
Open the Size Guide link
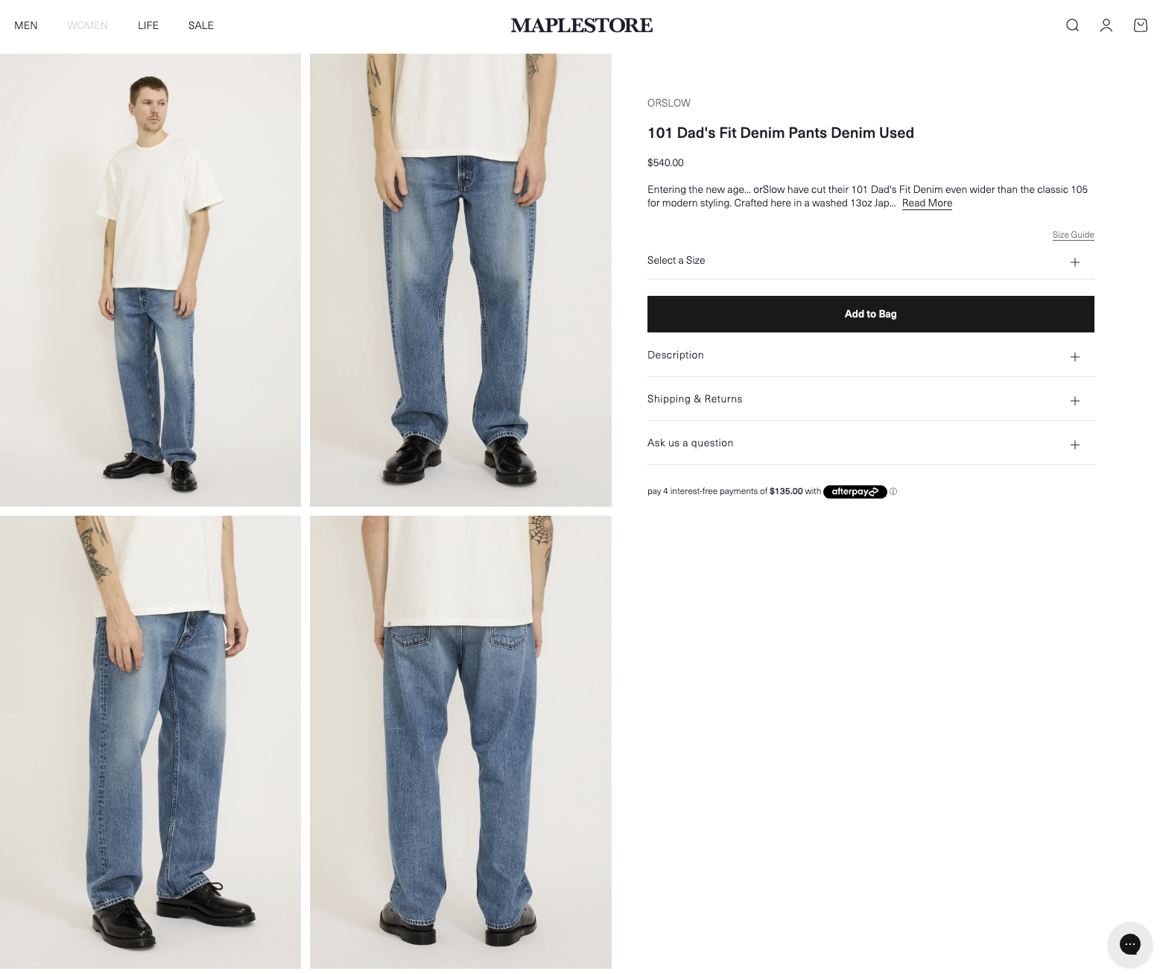(x=1073, y=235)
